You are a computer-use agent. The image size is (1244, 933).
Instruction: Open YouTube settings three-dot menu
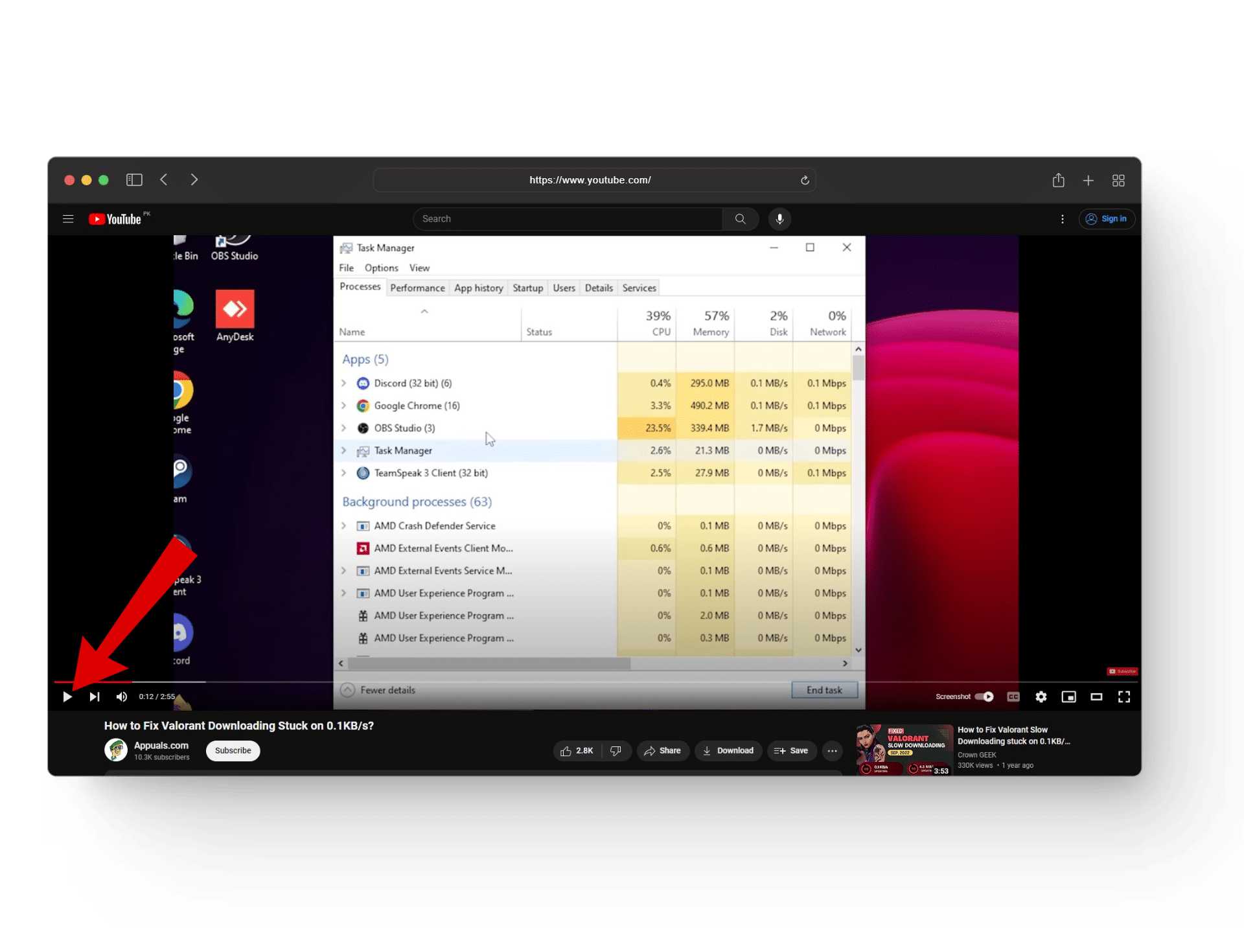(1063, 219)
